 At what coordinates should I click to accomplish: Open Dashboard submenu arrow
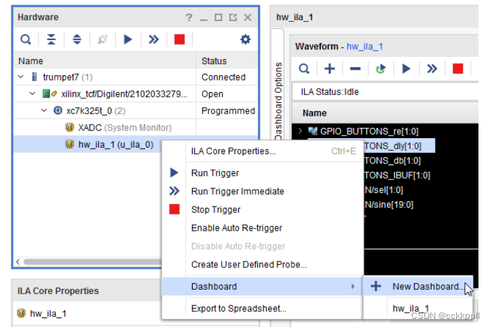click(353, 286)
